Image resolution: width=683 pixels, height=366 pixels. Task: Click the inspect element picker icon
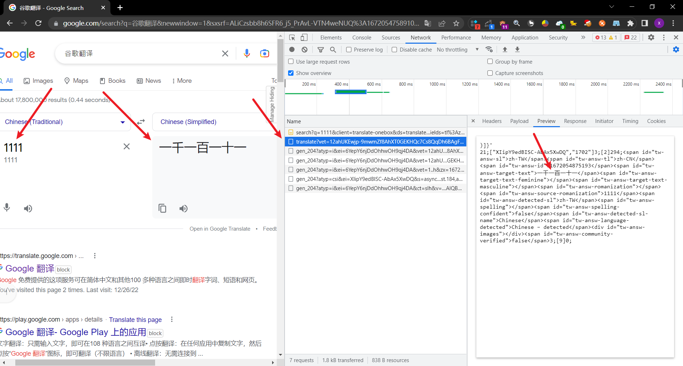click(x=292, y=38)
